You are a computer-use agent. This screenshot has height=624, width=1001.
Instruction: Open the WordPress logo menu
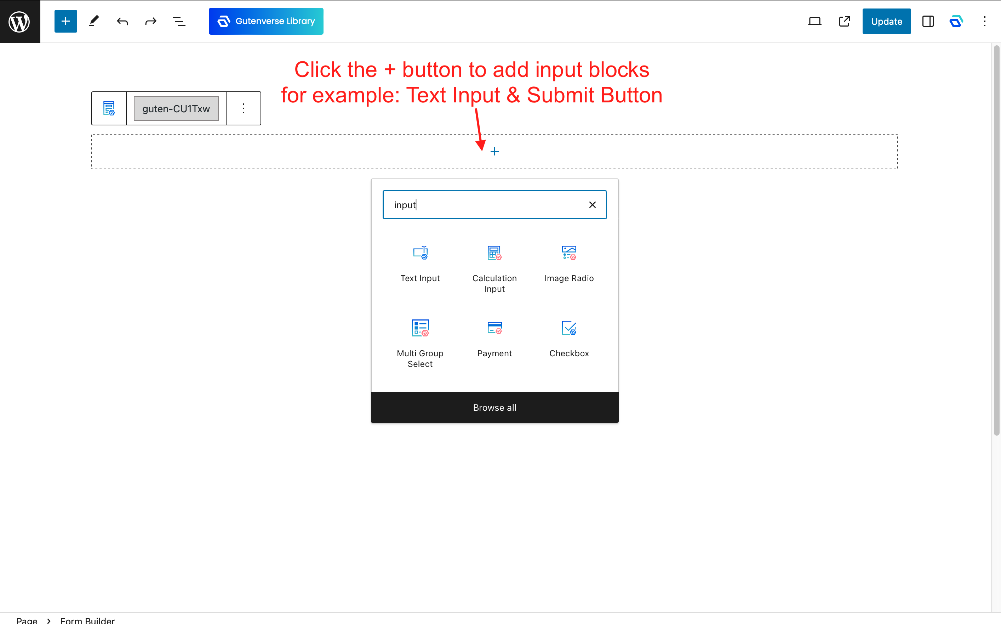20,21
